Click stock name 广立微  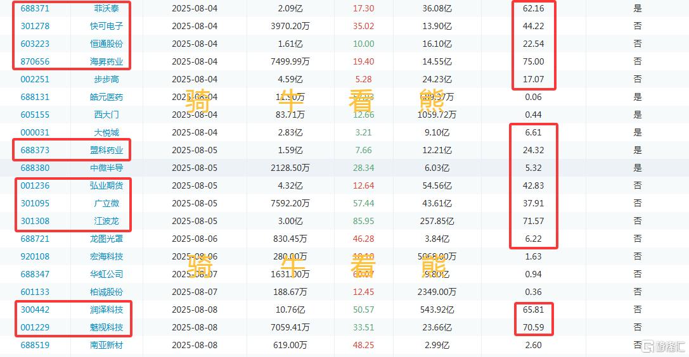coord(106,203)
